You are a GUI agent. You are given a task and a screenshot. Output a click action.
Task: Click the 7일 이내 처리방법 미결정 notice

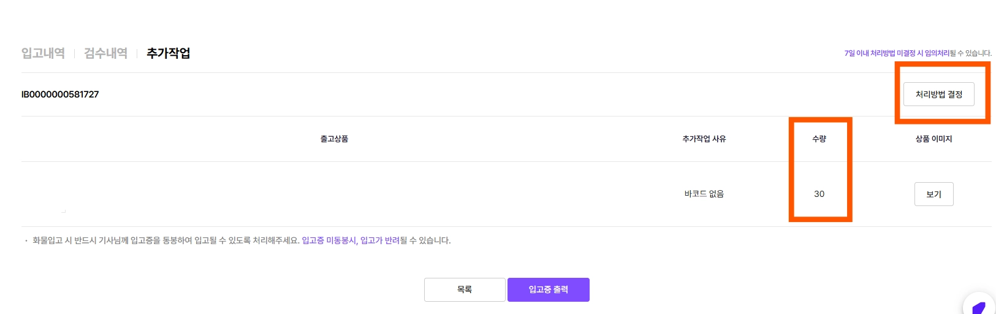point(897,53)
